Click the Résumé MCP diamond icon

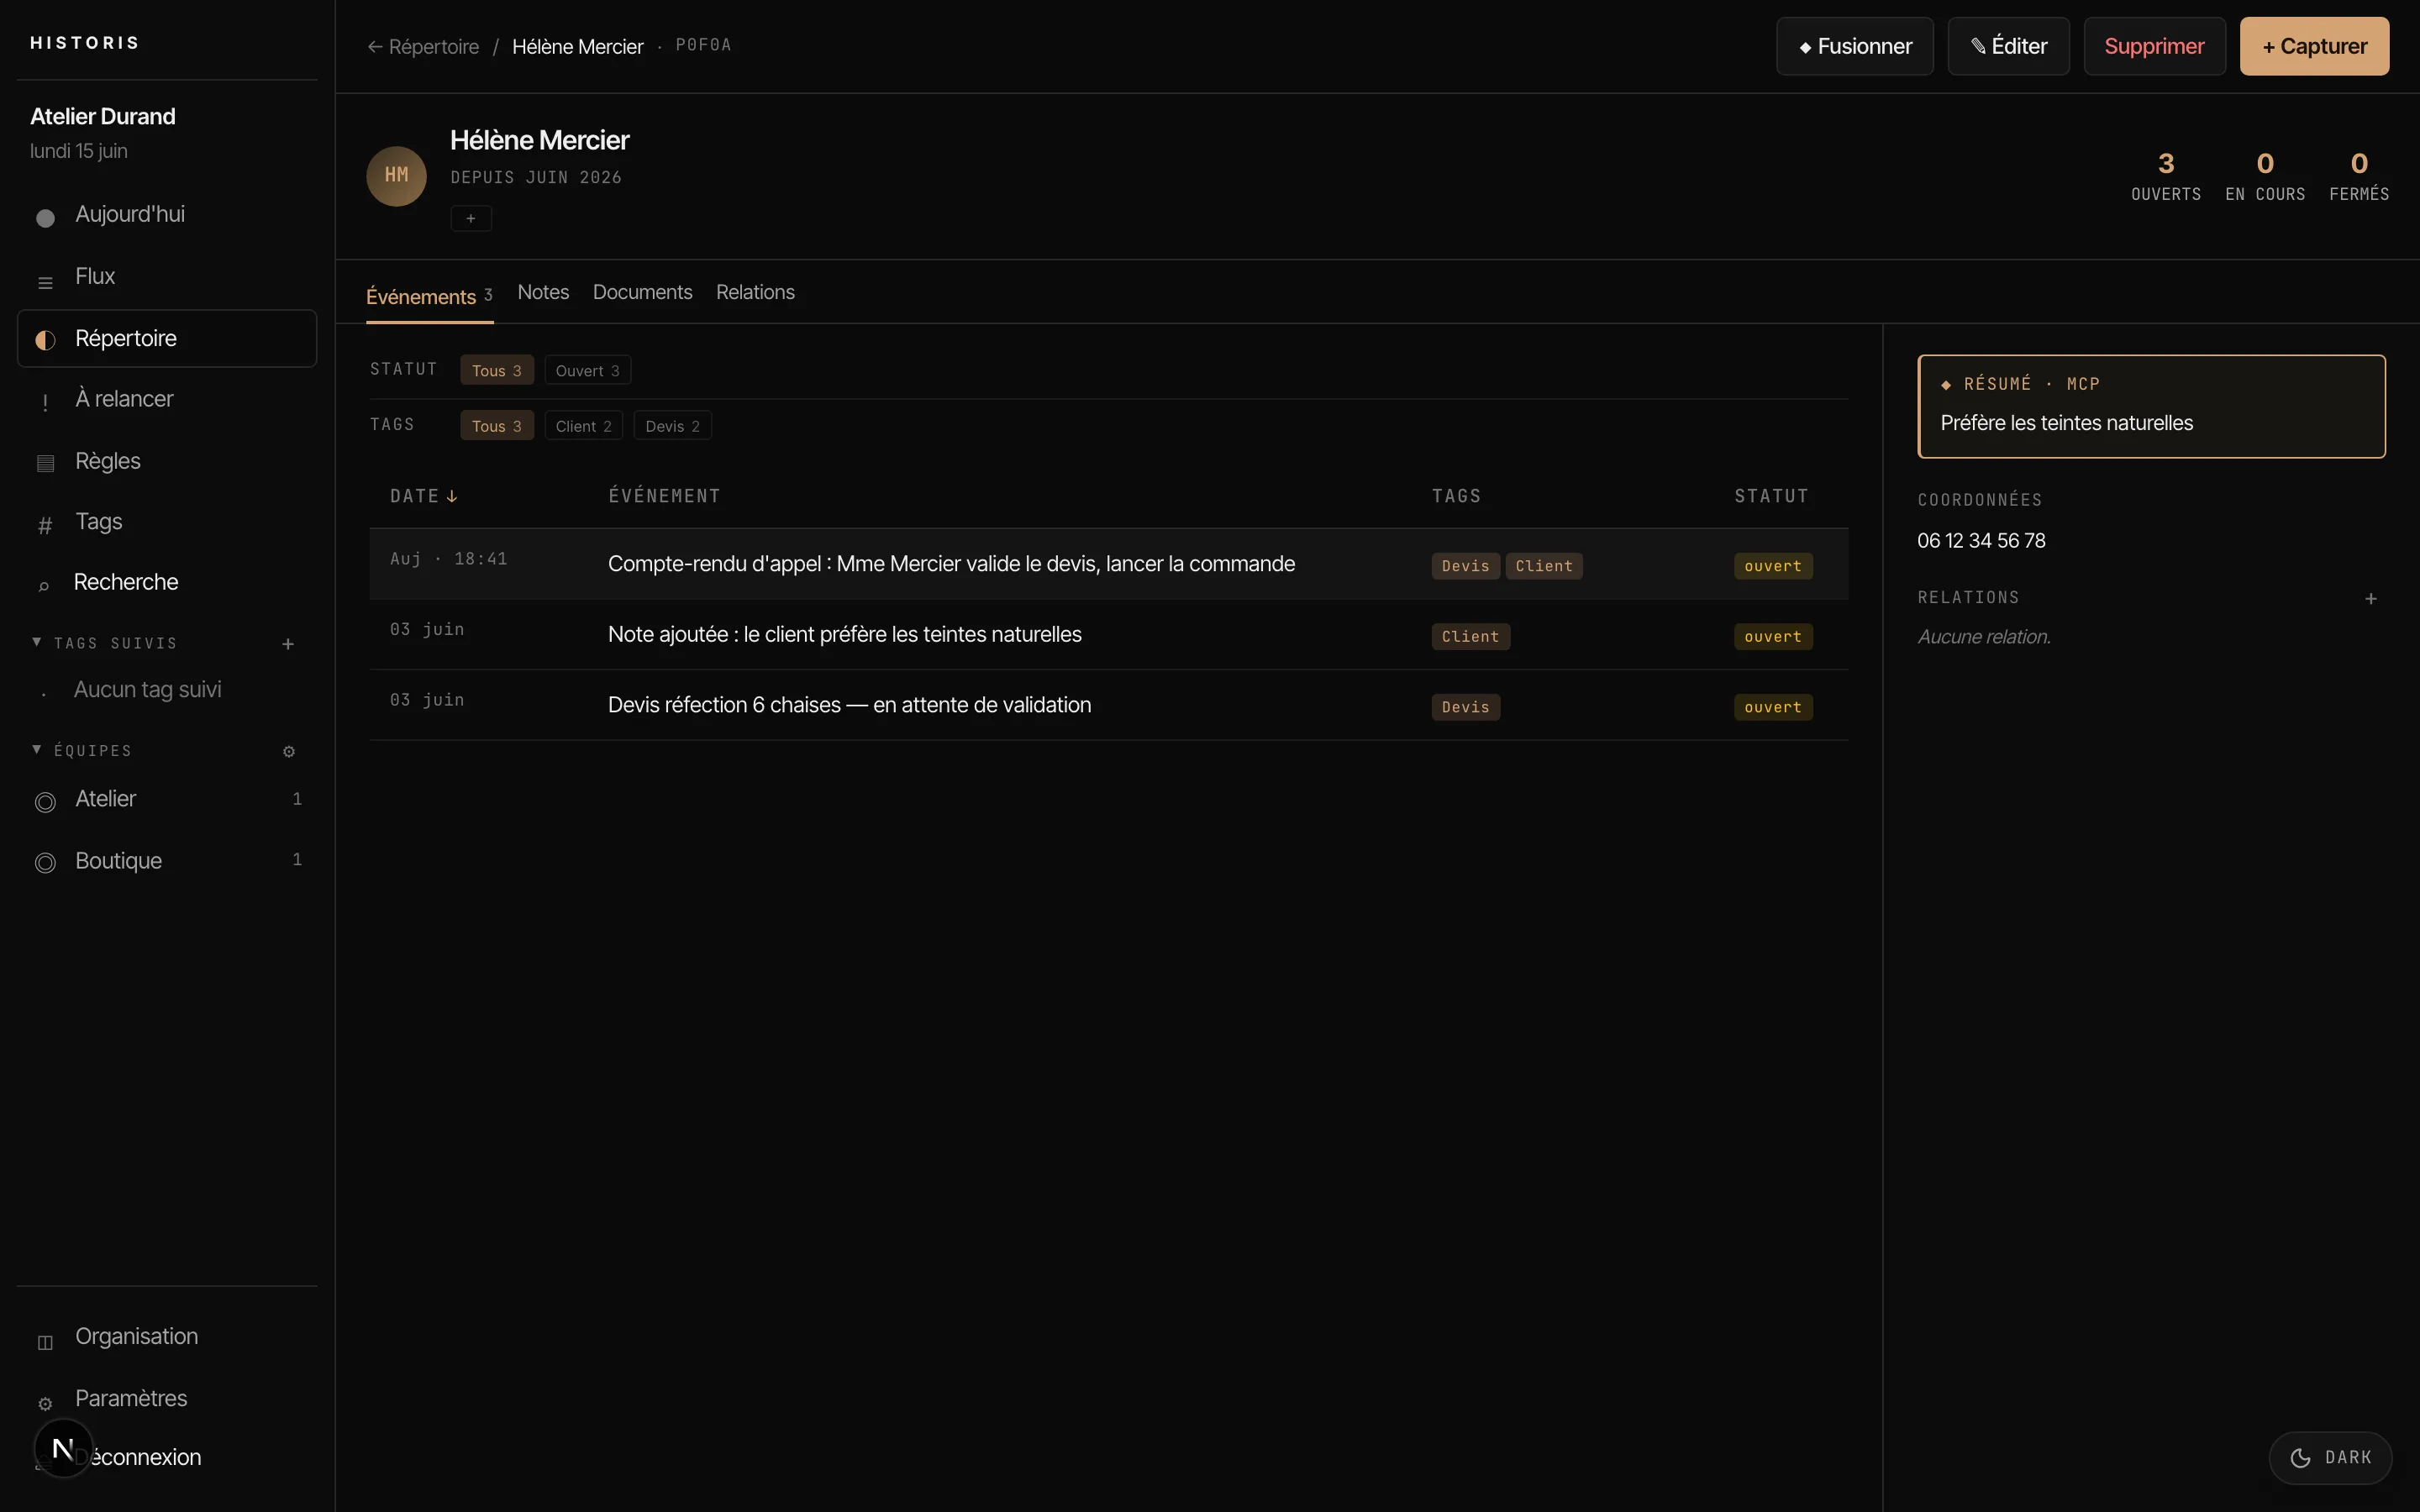[x=1946, y=385]
